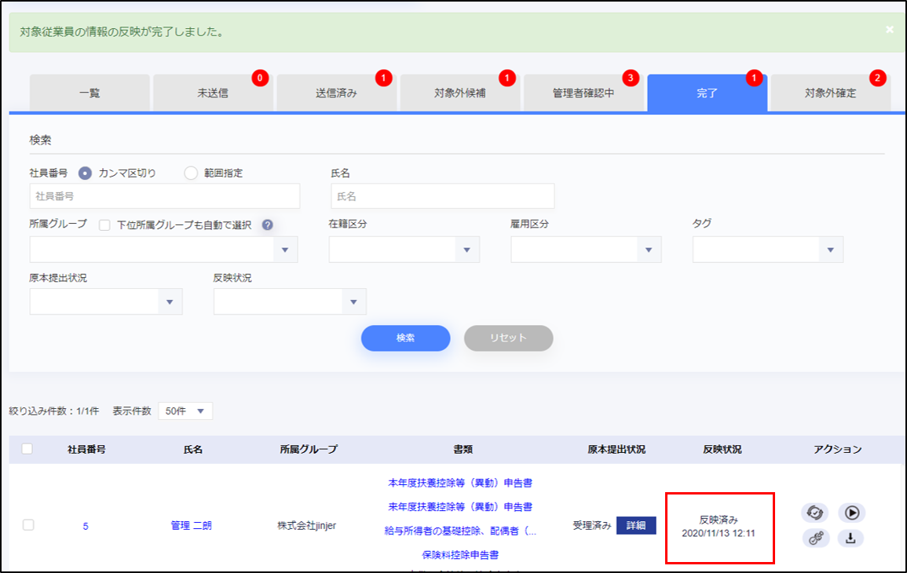Click the play-circle action icon
The image size is (907, 573).
(x=851, y=513)
